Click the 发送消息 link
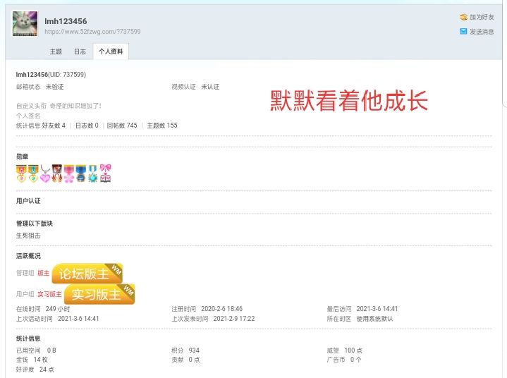 482,32
